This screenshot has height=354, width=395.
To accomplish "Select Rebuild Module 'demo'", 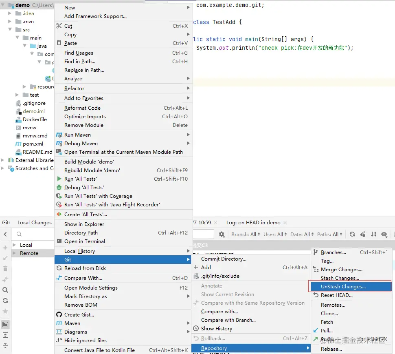I will [x=123, y=170].
